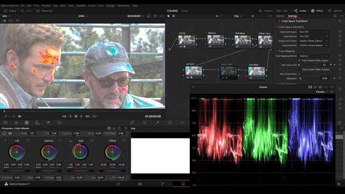Switch to the Settings tab
Viewport: 345px width, 194px height.
292,16
